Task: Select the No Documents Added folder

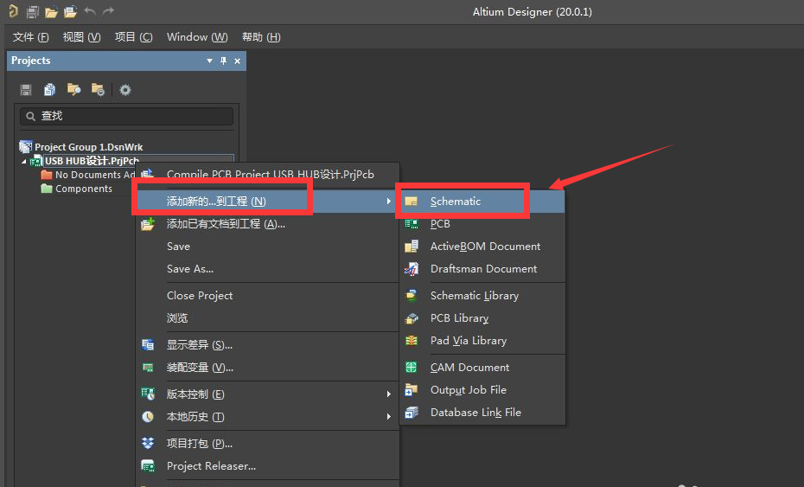Action: pyautogui.click(x=95, y=175)
